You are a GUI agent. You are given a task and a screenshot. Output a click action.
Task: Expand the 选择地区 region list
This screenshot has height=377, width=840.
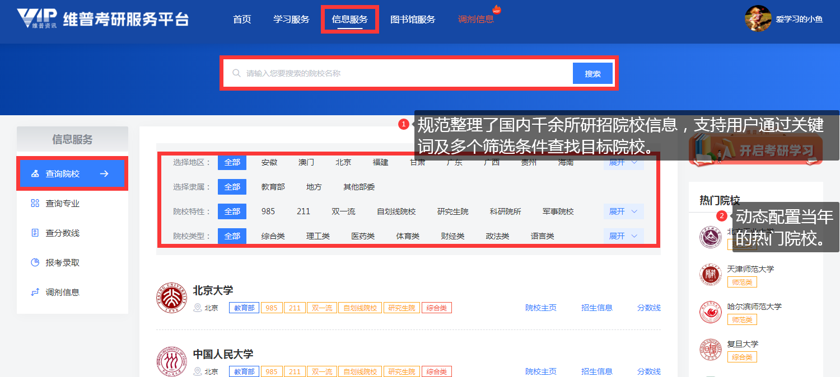coord(623,163)
